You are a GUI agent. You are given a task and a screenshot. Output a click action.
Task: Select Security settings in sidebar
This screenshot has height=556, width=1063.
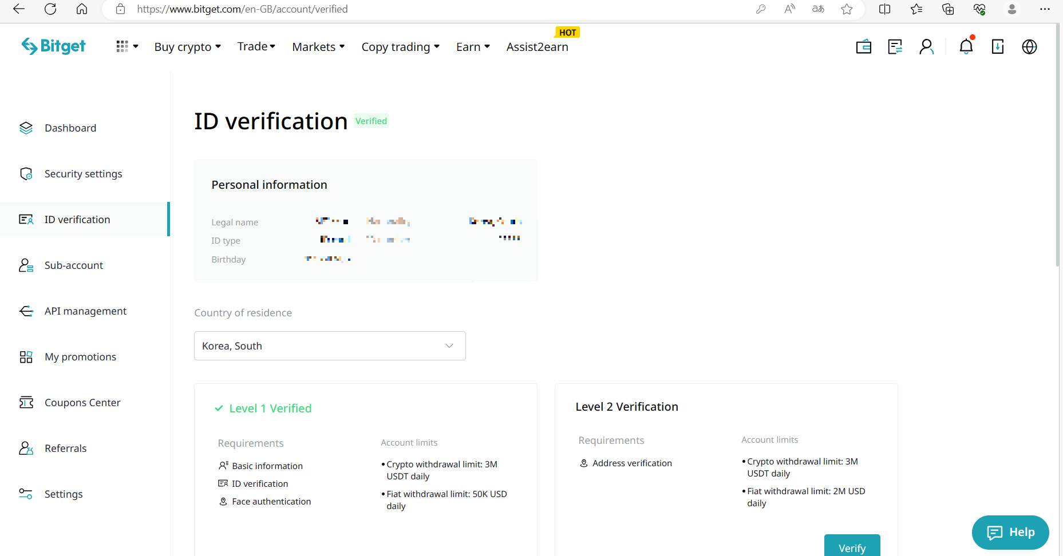(x=84, y=174)
